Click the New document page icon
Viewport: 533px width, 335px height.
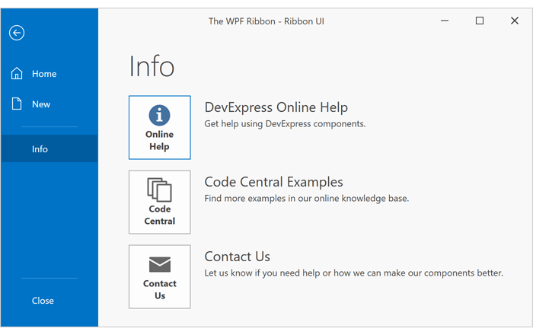pos(17,104)
